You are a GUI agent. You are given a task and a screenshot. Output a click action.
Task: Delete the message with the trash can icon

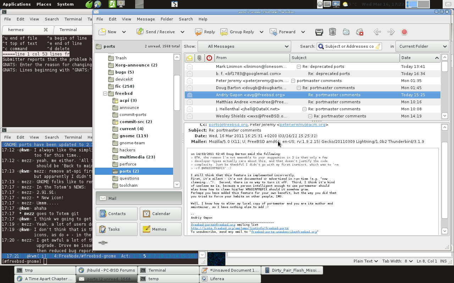332,32
